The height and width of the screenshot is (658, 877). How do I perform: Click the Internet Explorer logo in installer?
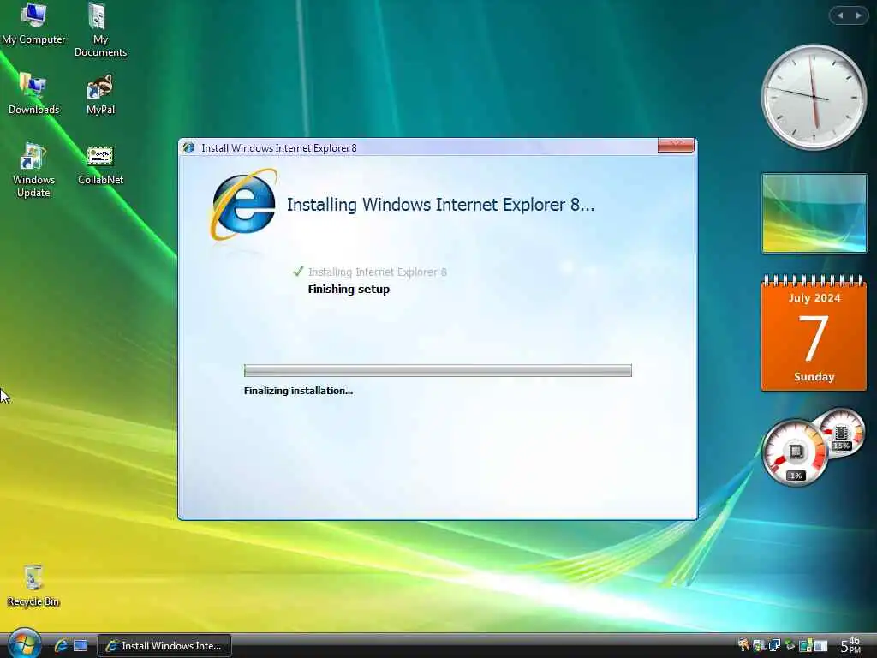(244, 205)
